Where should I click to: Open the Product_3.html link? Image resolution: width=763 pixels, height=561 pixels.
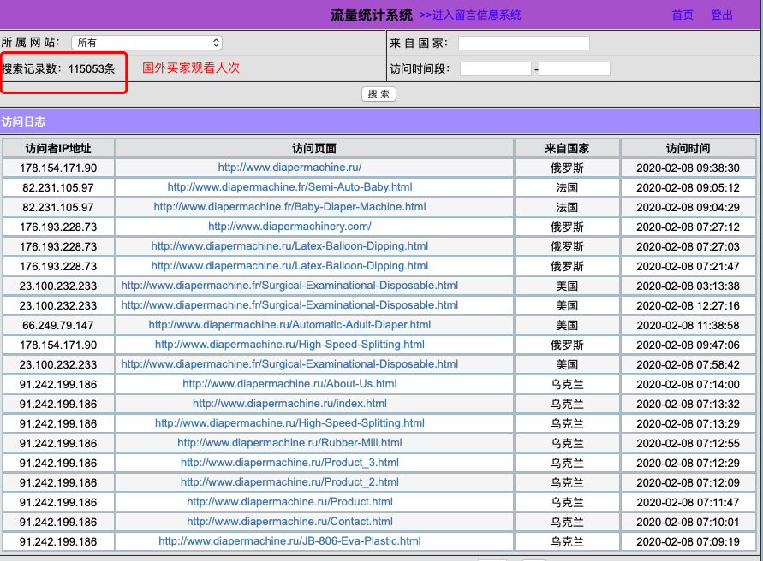pyautogui.click(x=289, y=463)
